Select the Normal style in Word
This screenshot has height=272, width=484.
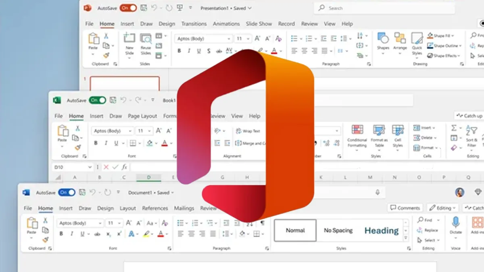[295, 230]
